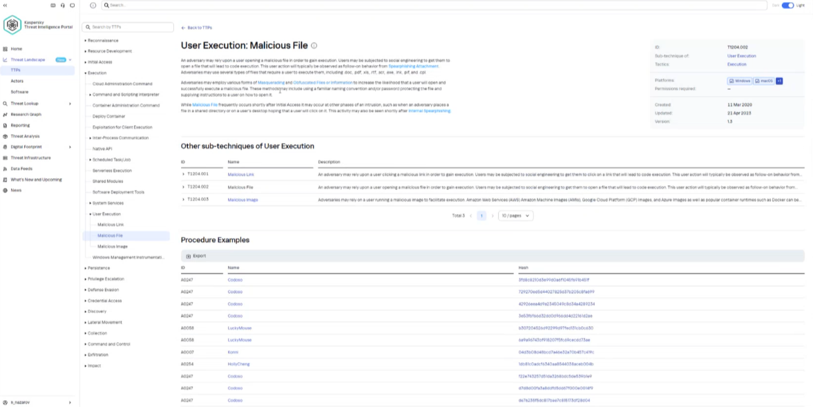Click the Threat Landscape chart icon
The height and width of the screenshot is (407, 813).
point(6,59)
